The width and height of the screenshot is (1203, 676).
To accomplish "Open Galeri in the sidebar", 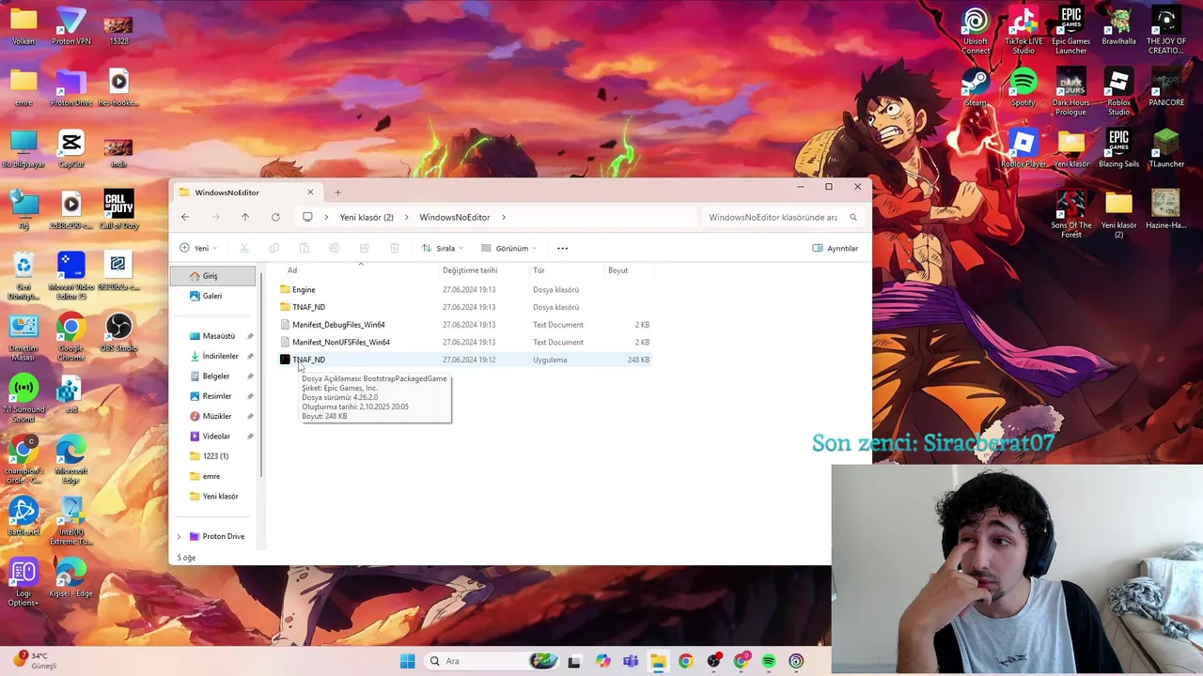I will [x=212, y=296].
